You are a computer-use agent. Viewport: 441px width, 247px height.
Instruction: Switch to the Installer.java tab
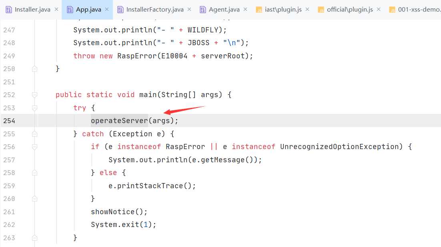tap(32, 10)
